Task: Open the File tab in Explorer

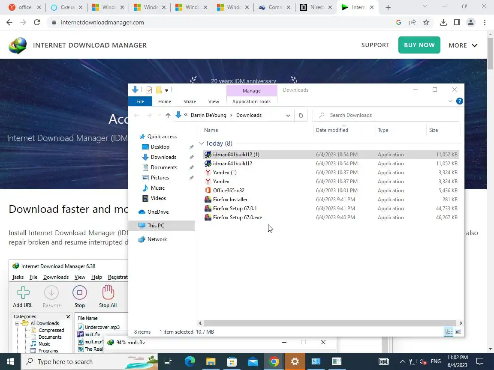Action: (x=140, y=101)
